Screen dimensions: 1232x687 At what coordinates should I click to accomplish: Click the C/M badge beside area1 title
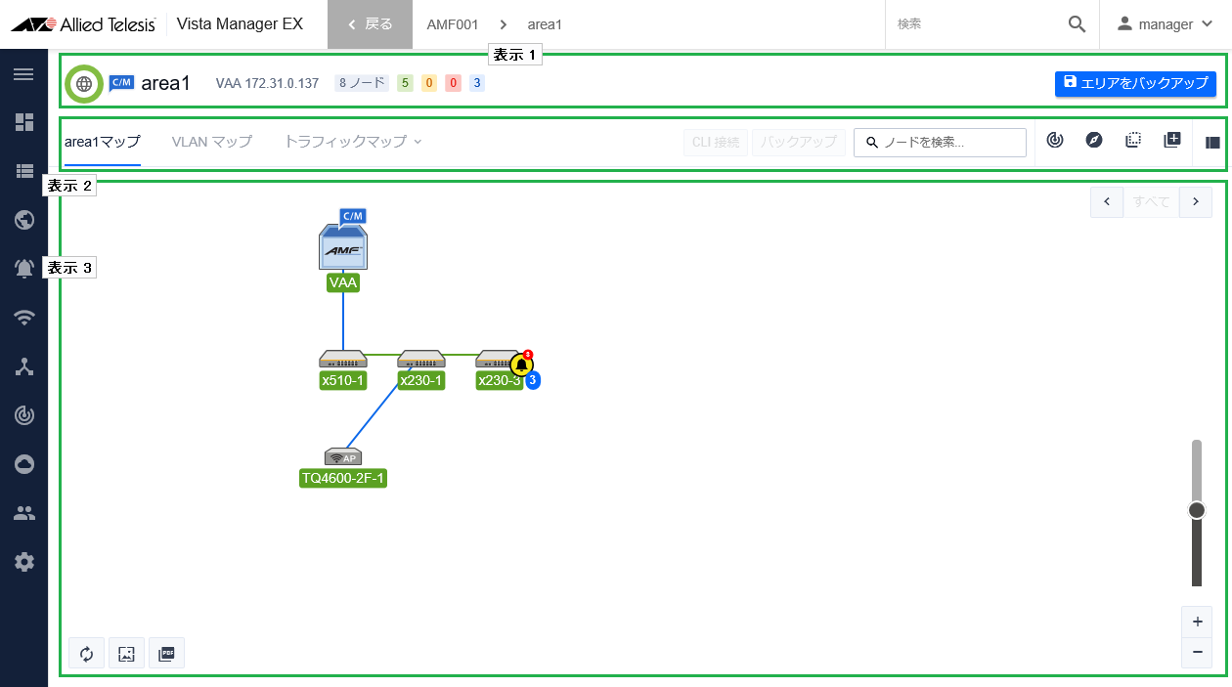pyautogui.click(x=121, y=83)
